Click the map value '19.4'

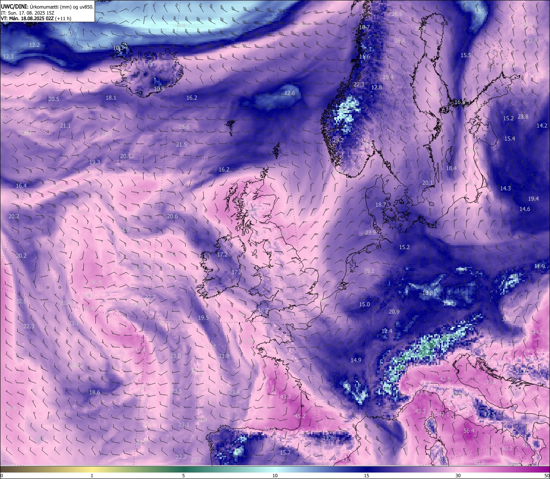pyautogui.click(x=533, y=199)
